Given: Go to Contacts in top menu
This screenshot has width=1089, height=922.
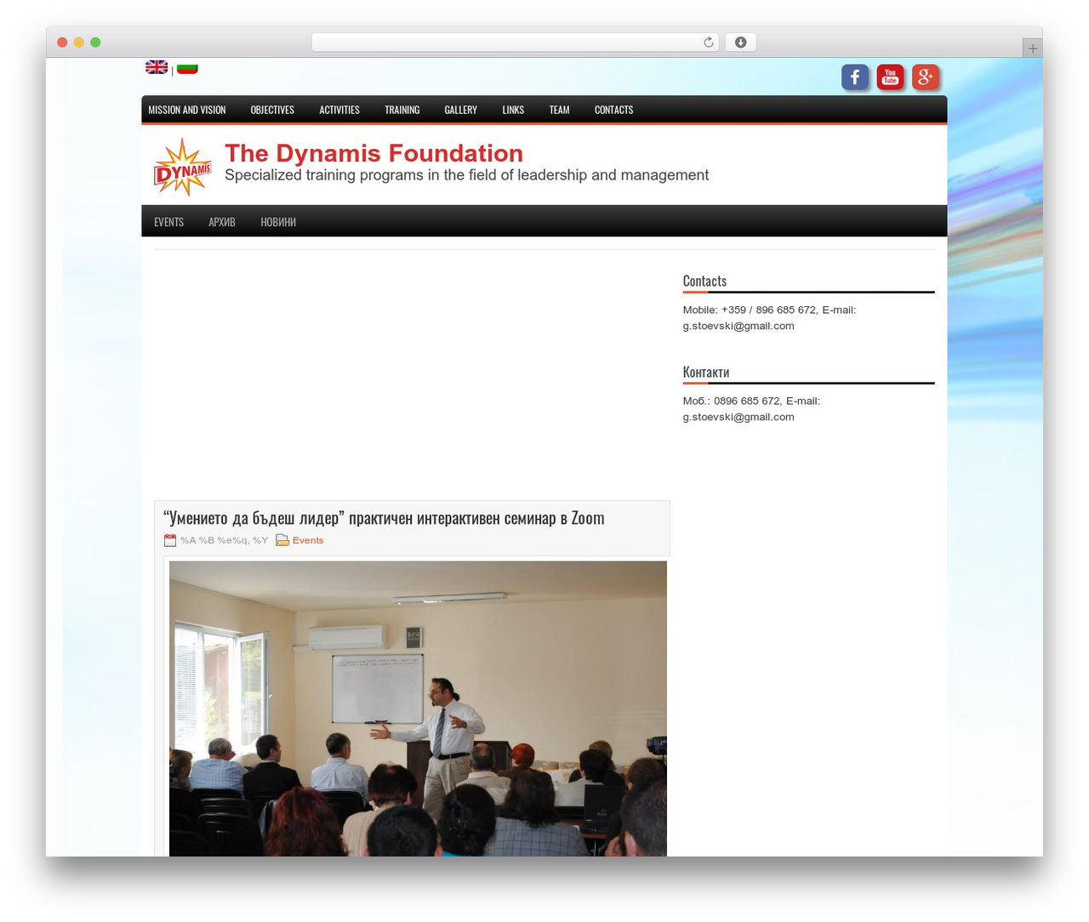Looking at the screenshot, I should (x=613, y=110).
